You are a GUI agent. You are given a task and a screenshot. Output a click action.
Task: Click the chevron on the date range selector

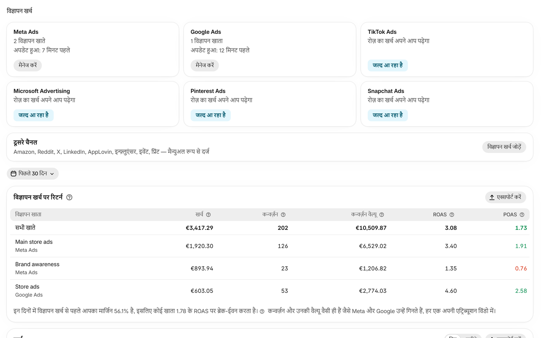[x=52, y=174]
